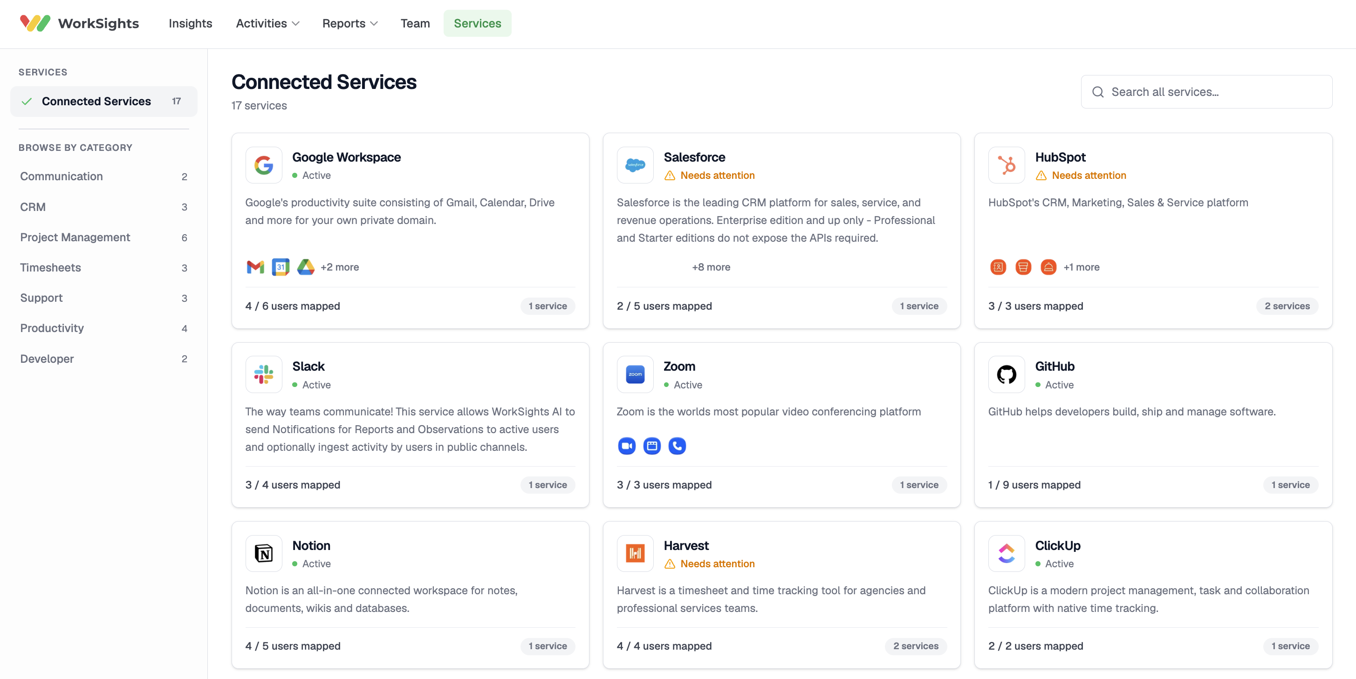Open the Google Workspace logo icon
This screenshot has width=1356, height=679.
click(x=264, y=165)
